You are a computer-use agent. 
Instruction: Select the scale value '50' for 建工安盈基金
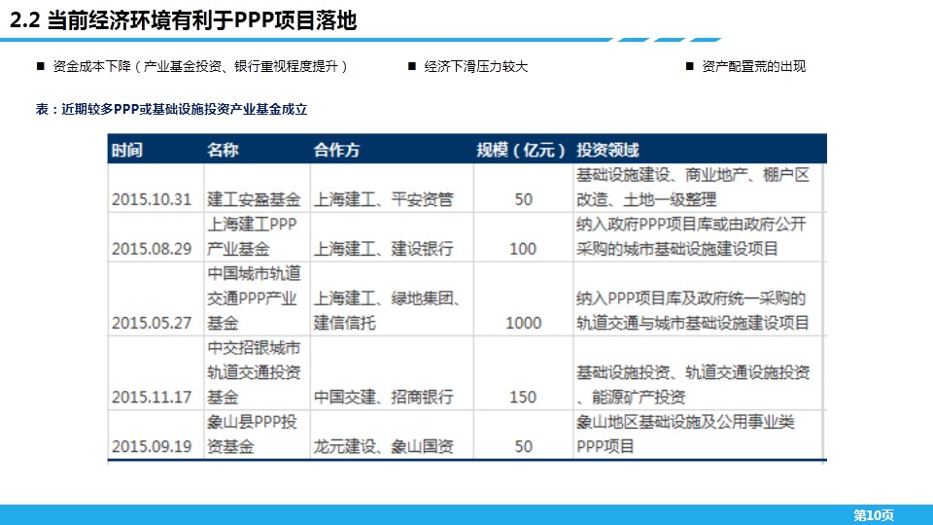pyautogui.click(x=524, y=199)
